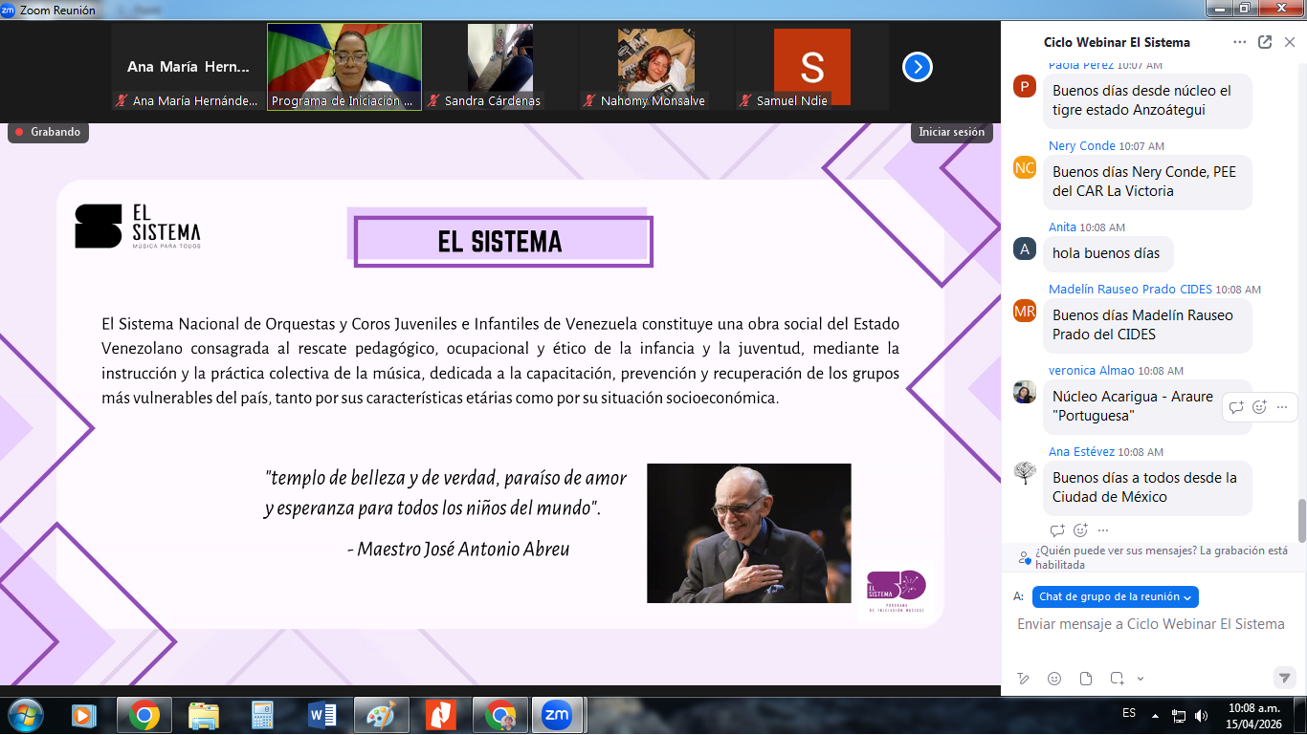Select the Programa de Iniciación video tile
1307x735 pixels.
pos(344,67)
